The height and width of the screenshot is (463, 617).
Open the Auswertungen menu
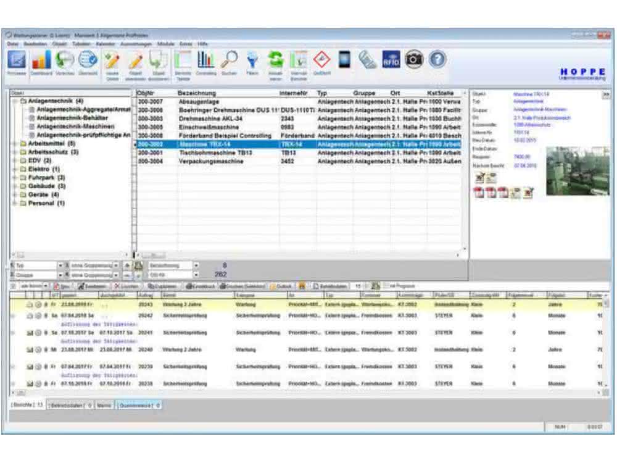136,44
